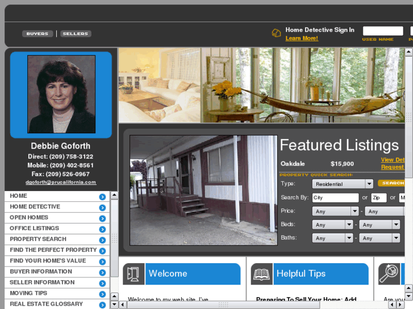Click arrow beside REAL ESTATE GLOSSARY
This screenshot has height=309, width=413.
pyautogui.click(x=102, y=305)
